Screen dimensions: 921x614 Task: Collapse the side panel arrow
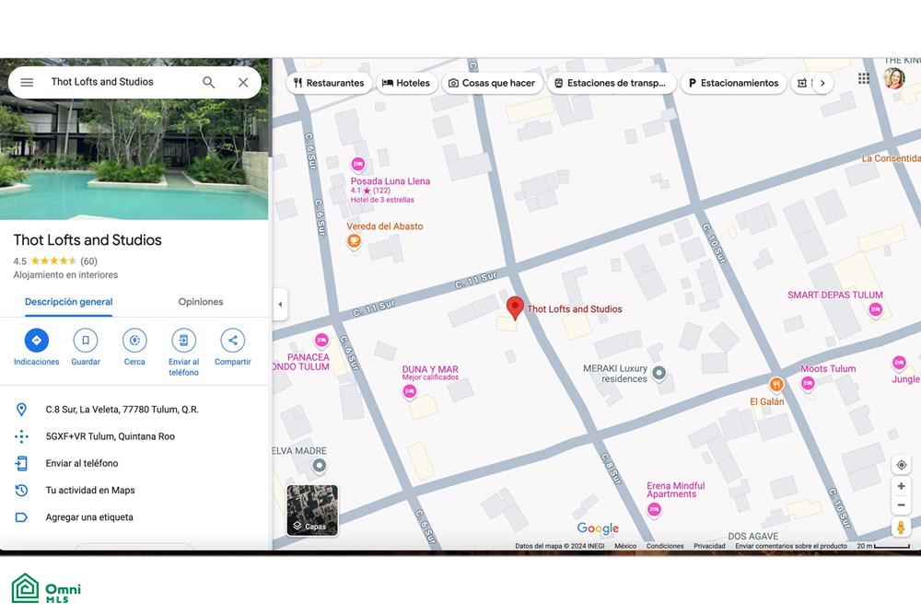pyautogui.click(x=280, y=304)
